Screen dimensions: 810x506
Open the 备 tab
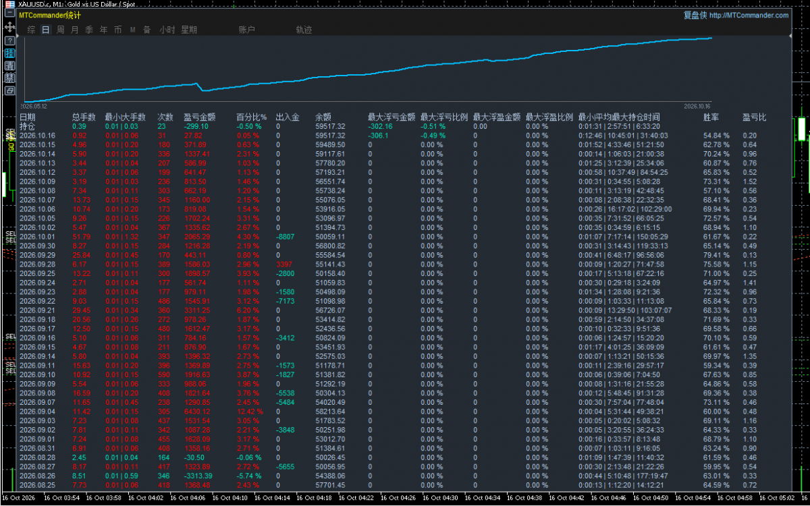point(146,30)
